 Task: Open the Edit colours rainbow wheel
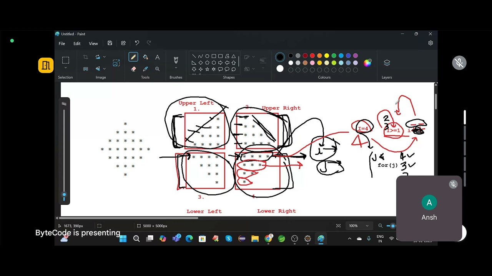(367, 63)
